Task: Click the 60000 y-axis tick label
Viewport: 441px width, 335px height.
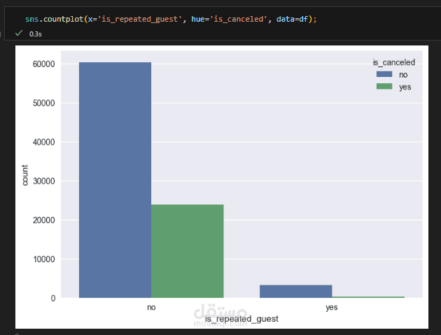Action: click(44, 64)
